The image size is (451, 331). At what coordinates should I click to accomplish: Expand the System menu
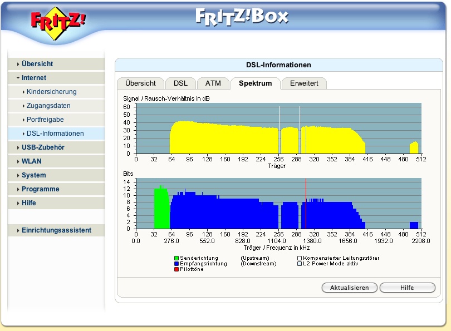click(56, 175)
